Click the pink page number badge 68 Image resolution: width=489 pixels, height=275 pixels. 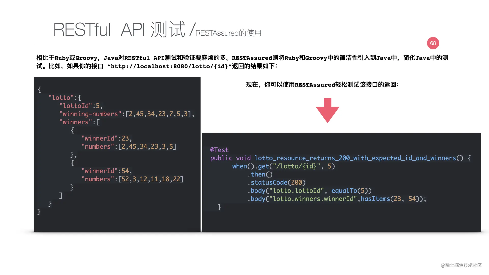[433, 43]
